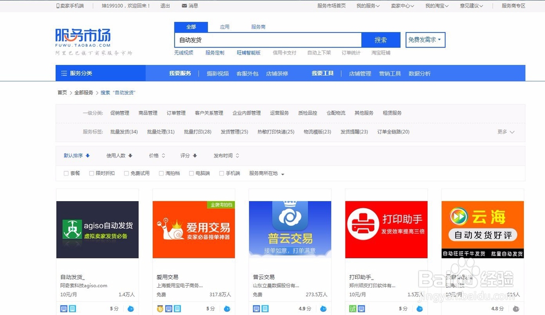Click the grey chat icon on 云海 card
Image resolution: width=545 pixels, height=315 pixels.
click(x=516, y=308)
